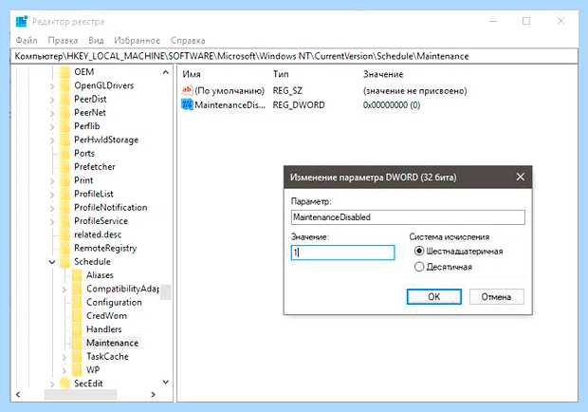
Task: Expand the PerHwIdStorage key
Action: coord(52,140)
